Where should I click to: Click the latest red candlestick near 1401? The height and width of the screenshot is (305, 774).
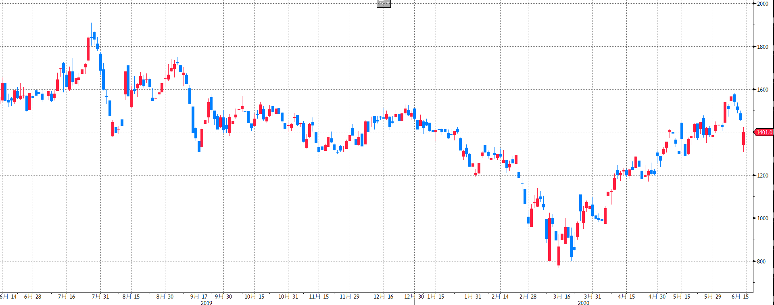coord(743,138)
